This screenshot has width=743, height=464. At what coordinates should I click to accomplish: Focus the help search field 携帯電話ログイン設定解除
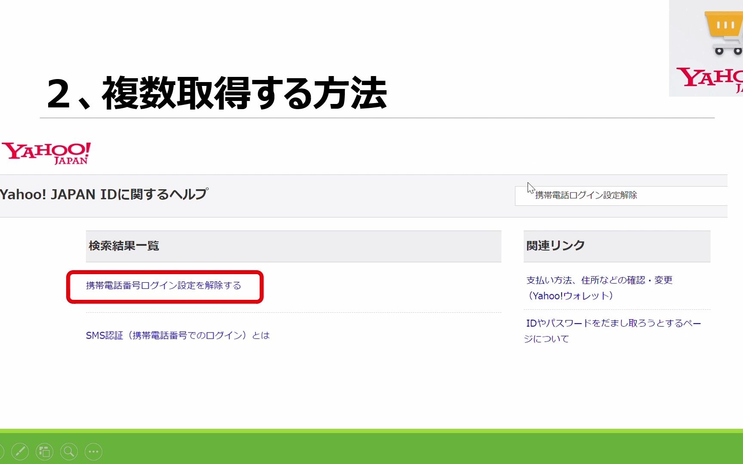click(x=621, y=195)
